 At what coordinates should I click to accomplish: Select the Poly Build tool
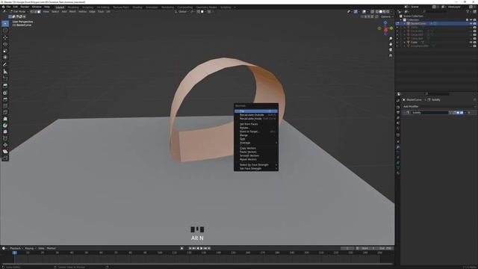[x=5, y=119]
